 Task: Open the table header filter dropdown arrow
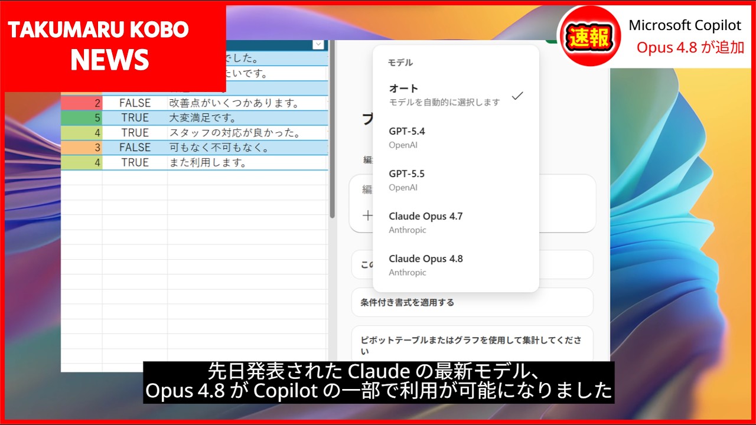click(x=318, y=44)
